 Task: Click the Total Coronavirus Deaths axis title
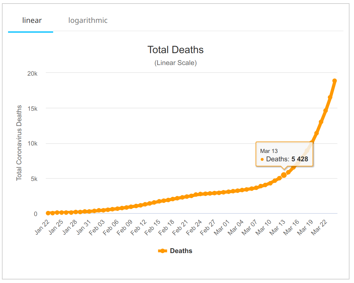pos(19,143)
